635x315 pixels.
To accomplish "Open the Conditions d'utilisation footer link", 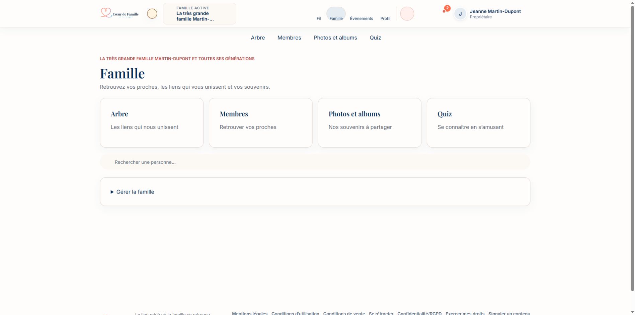I will [x=295, y=313].
